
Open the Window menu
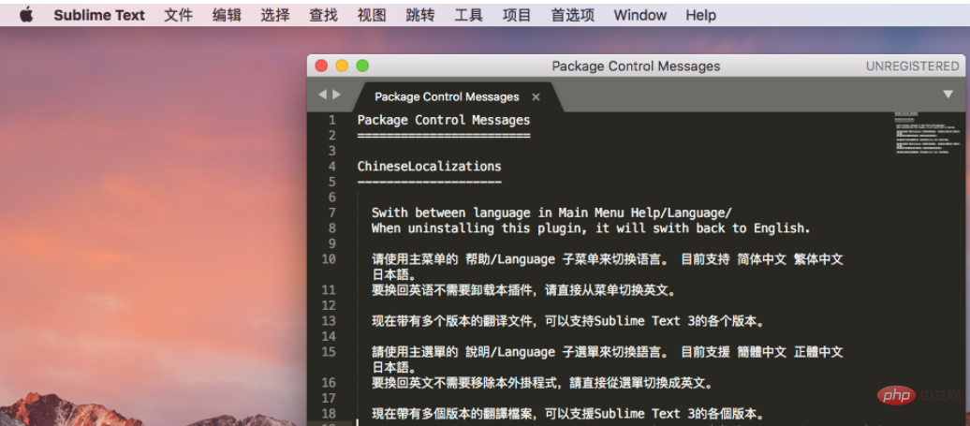pos(639,16)
